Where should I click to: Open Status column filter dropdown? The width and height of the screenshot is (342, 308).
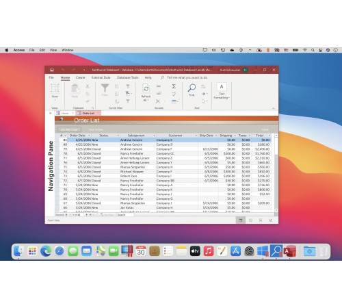[x=118, y=136]
